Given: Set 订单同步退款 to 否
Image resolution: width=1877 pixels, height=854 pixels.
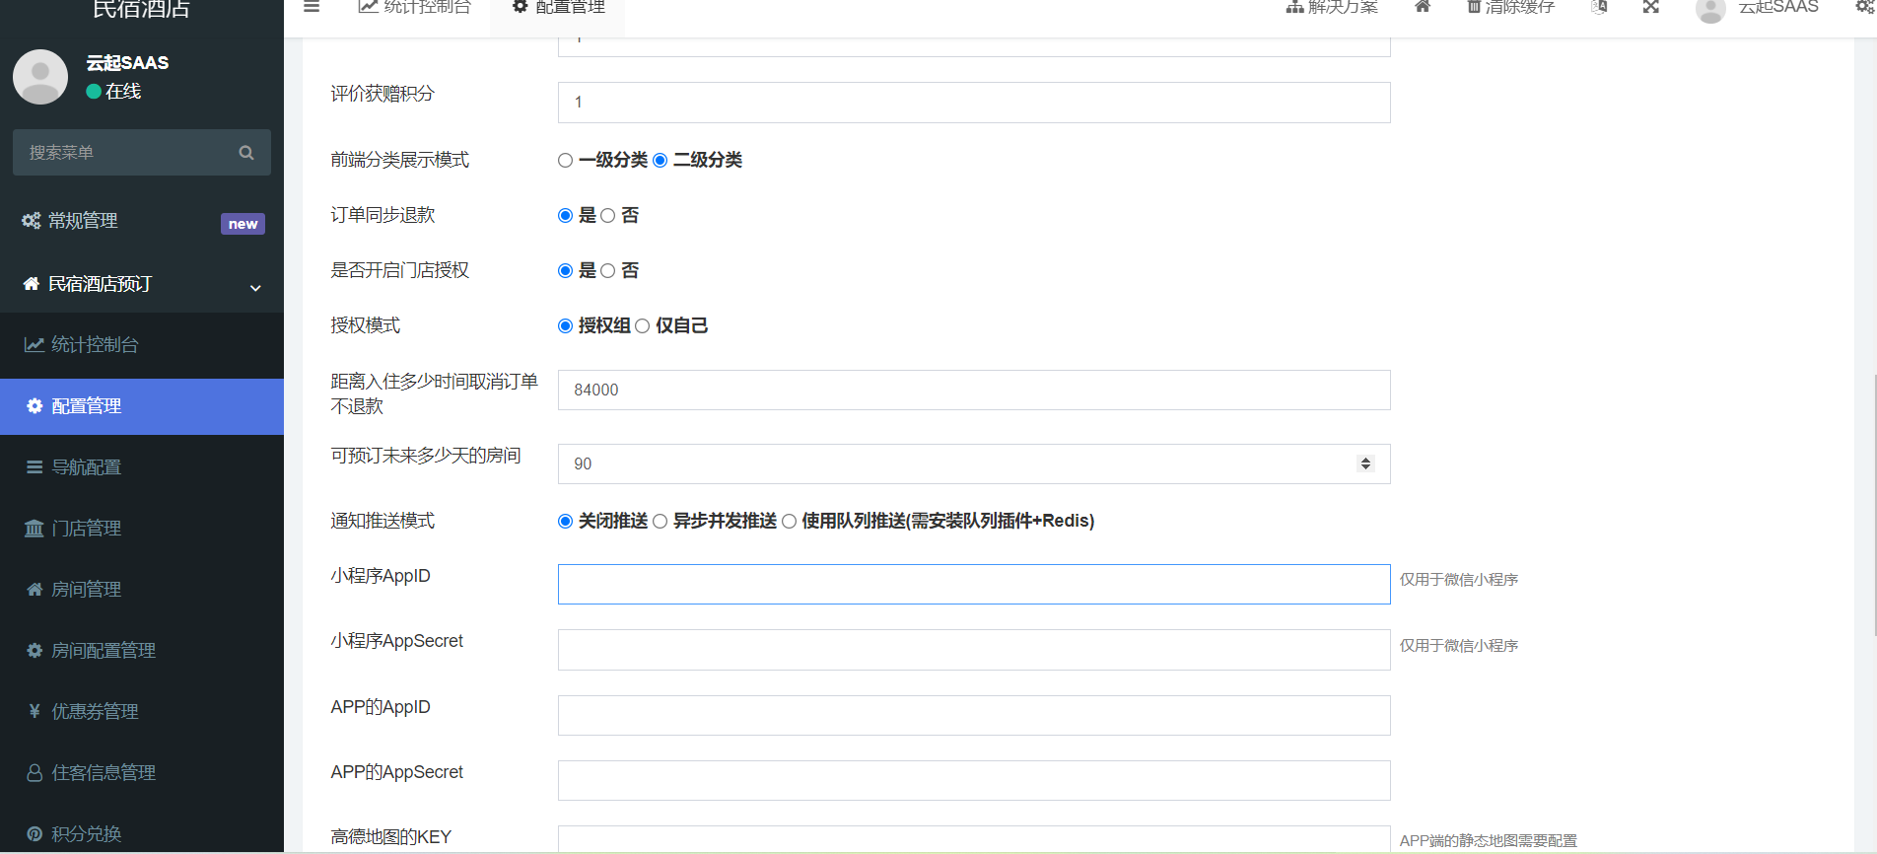Looking at the screenshot, I should [x=608, y=216].
